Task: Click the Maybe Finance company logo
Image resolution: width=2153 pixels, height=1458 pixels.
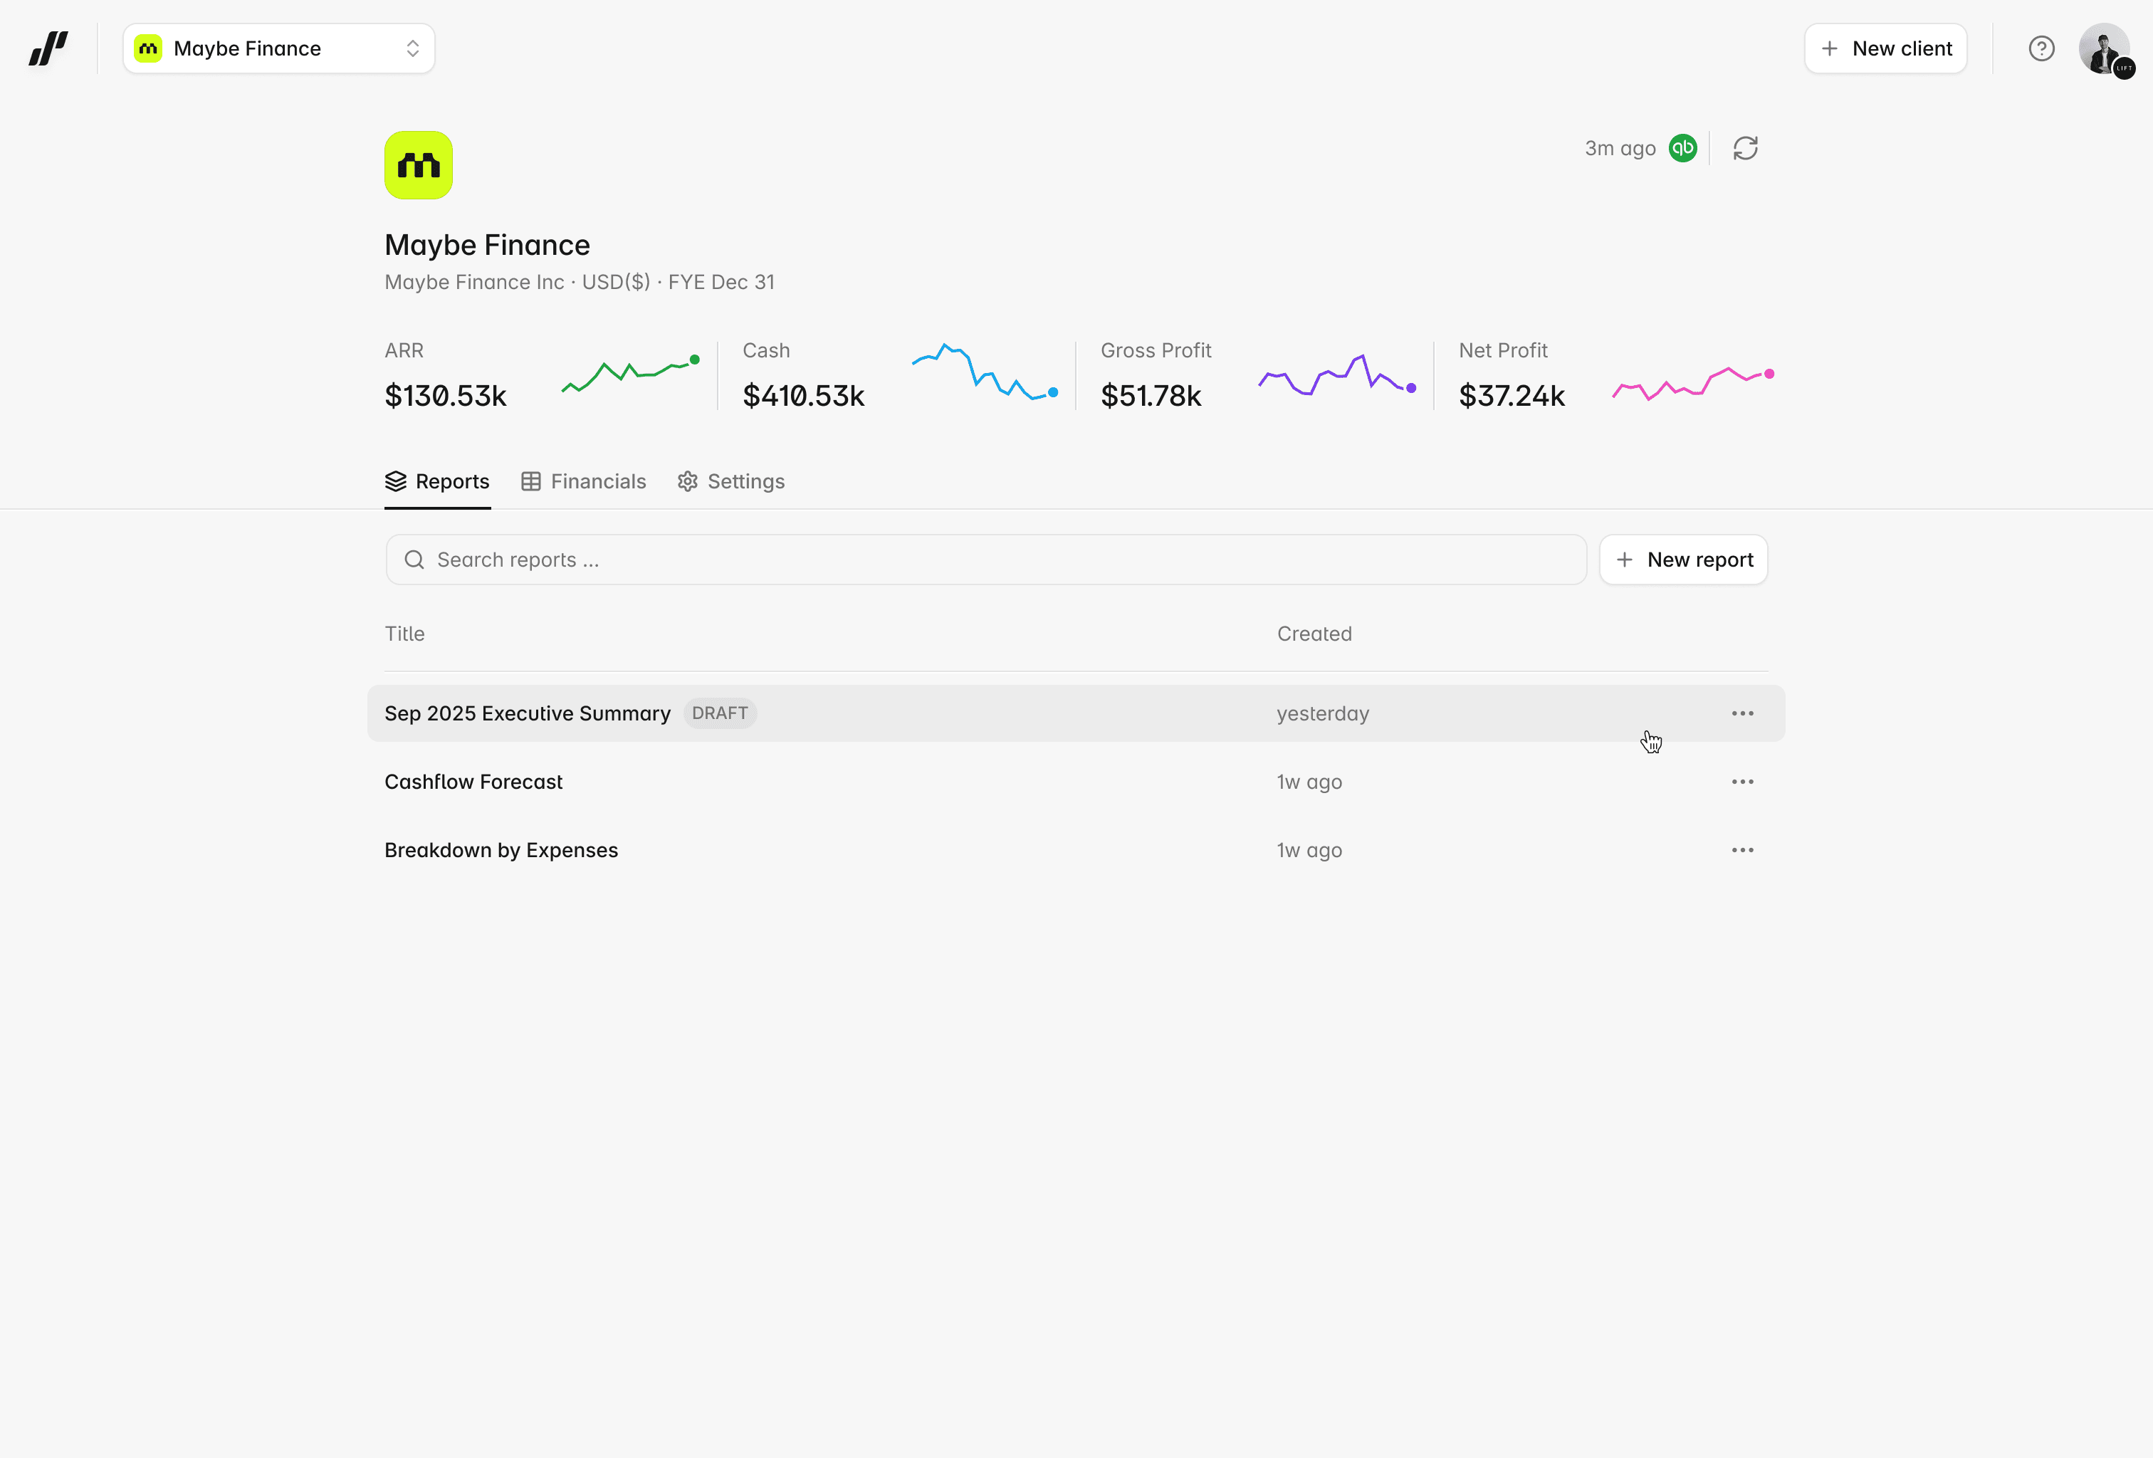Action: pos(419,165)
